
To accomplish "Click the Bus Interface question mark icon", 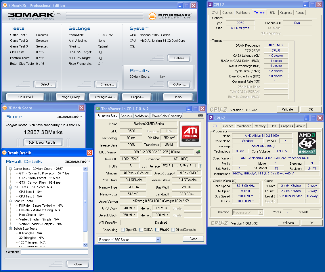I will tap(200, 166).
